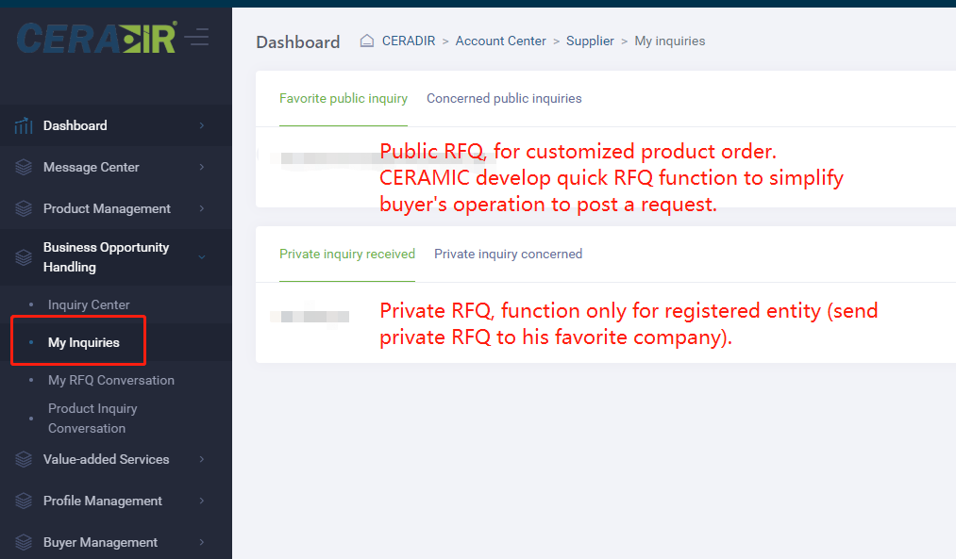The width and height of the screenshot is (956, 559).
Task: Switch to Favorite public inquiry tab
Action: coord(344,99)
